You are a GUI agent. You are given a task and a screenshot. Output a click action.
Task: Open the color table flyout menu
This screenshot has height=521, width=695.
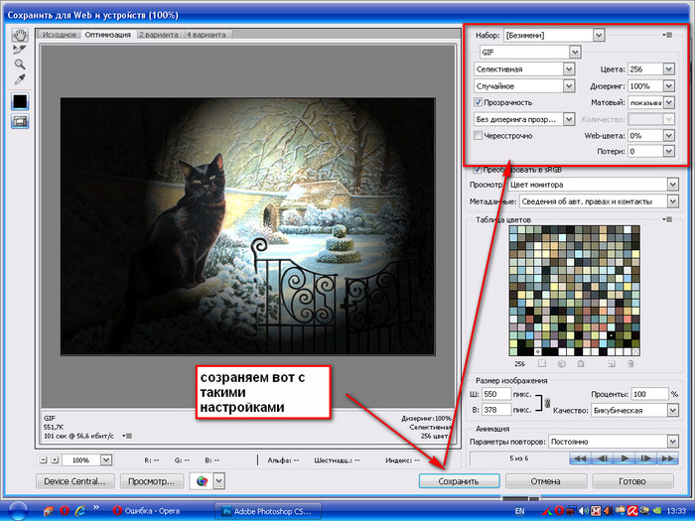tap(667, 219)
